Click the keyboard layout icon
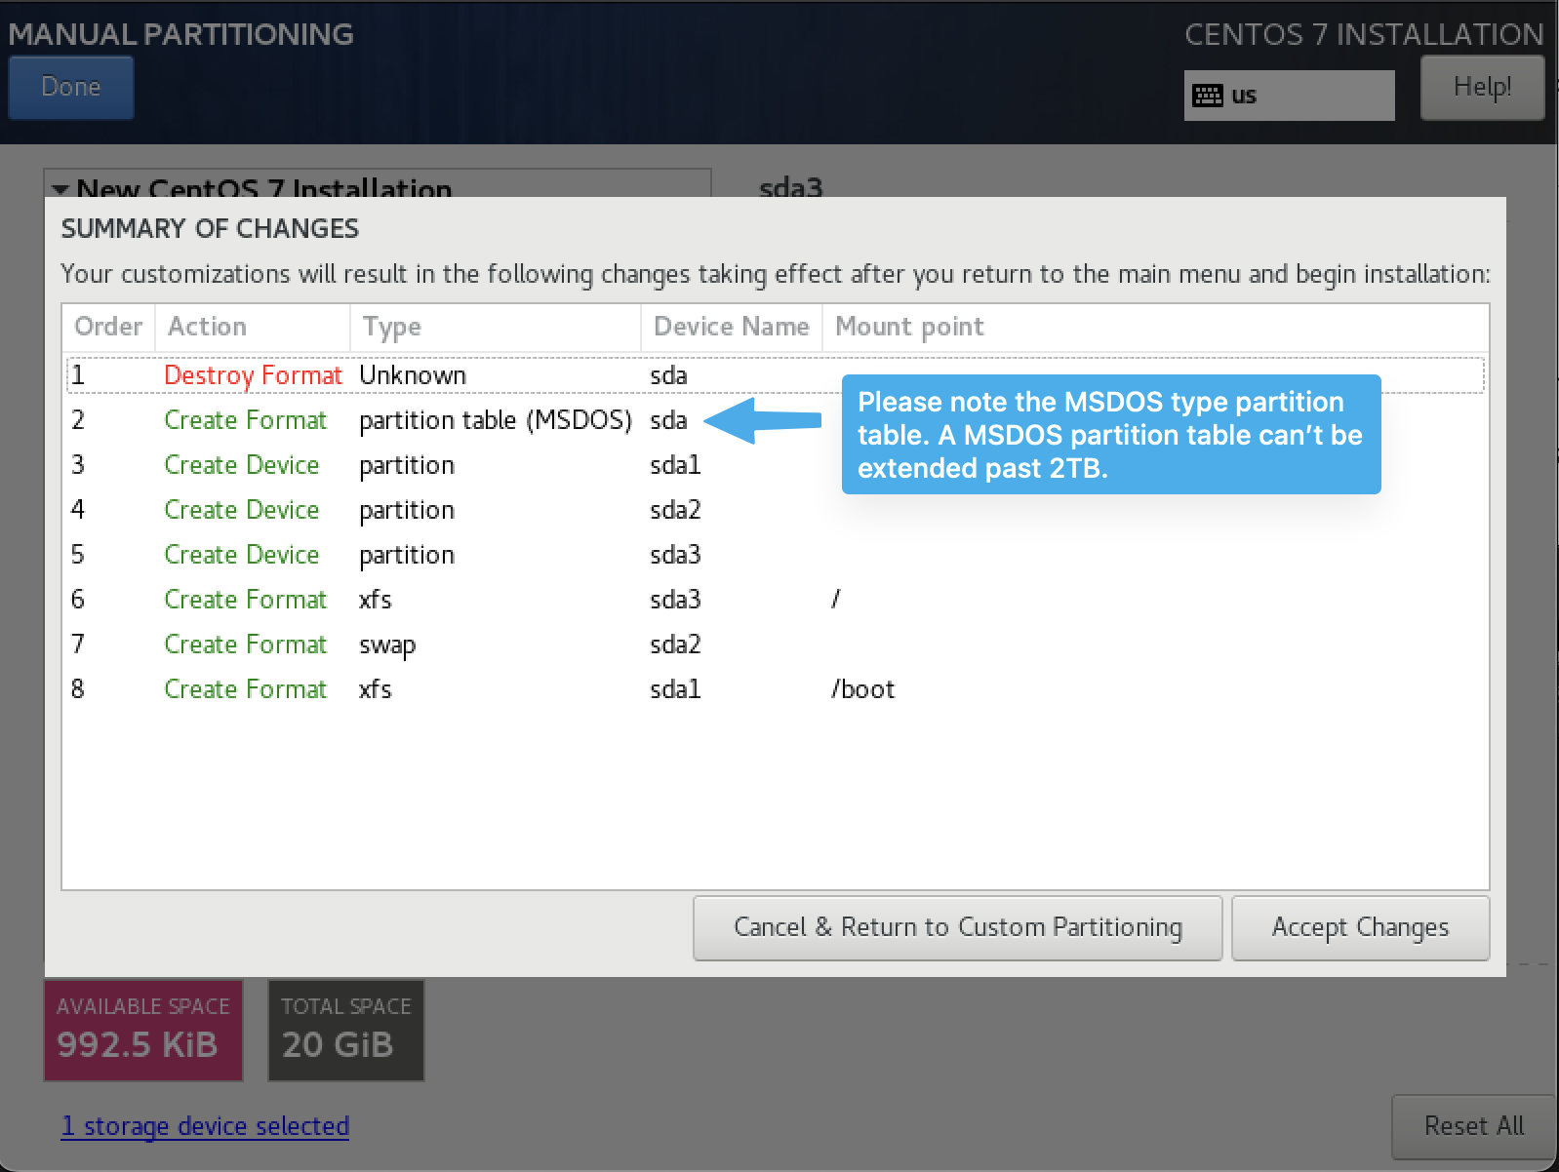Image resolution: width=1559 pixels, height=1172 pixels. 1208,96
